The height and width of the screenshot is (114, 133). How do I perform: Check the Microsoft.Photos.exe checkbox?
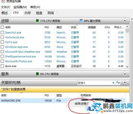coord(2,61)
